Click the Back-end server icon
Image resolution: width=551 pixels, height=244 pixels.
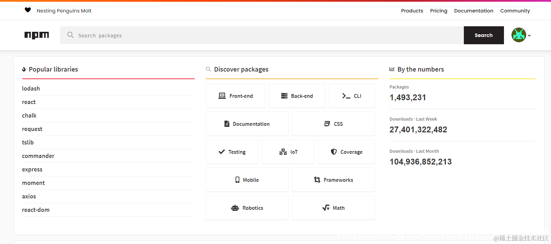(284, 96)
